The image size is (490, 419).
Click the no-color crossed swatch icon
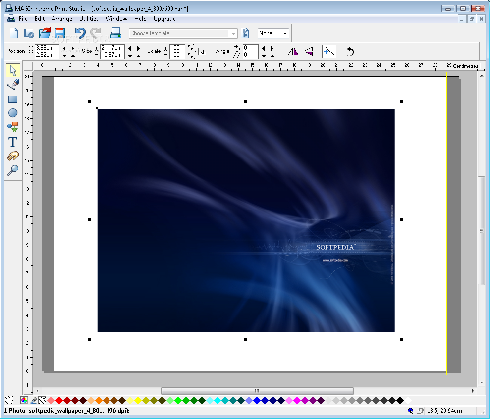pos(10,400)
